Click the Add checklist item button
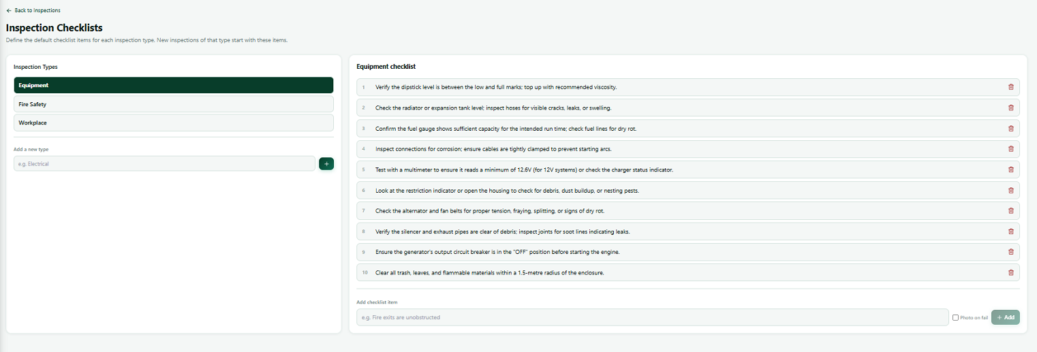This screenshot has width=1037, height=352. tap(1006, 317)
